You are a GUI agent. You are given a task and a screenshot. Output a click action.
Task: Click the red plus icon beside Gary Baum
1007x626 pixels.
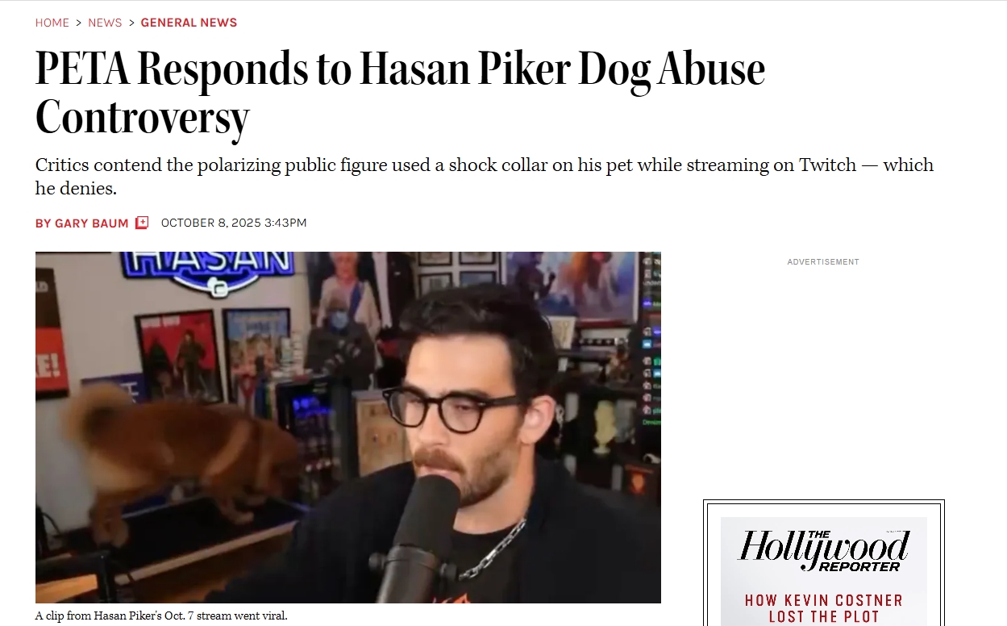[x=142, y=223]
